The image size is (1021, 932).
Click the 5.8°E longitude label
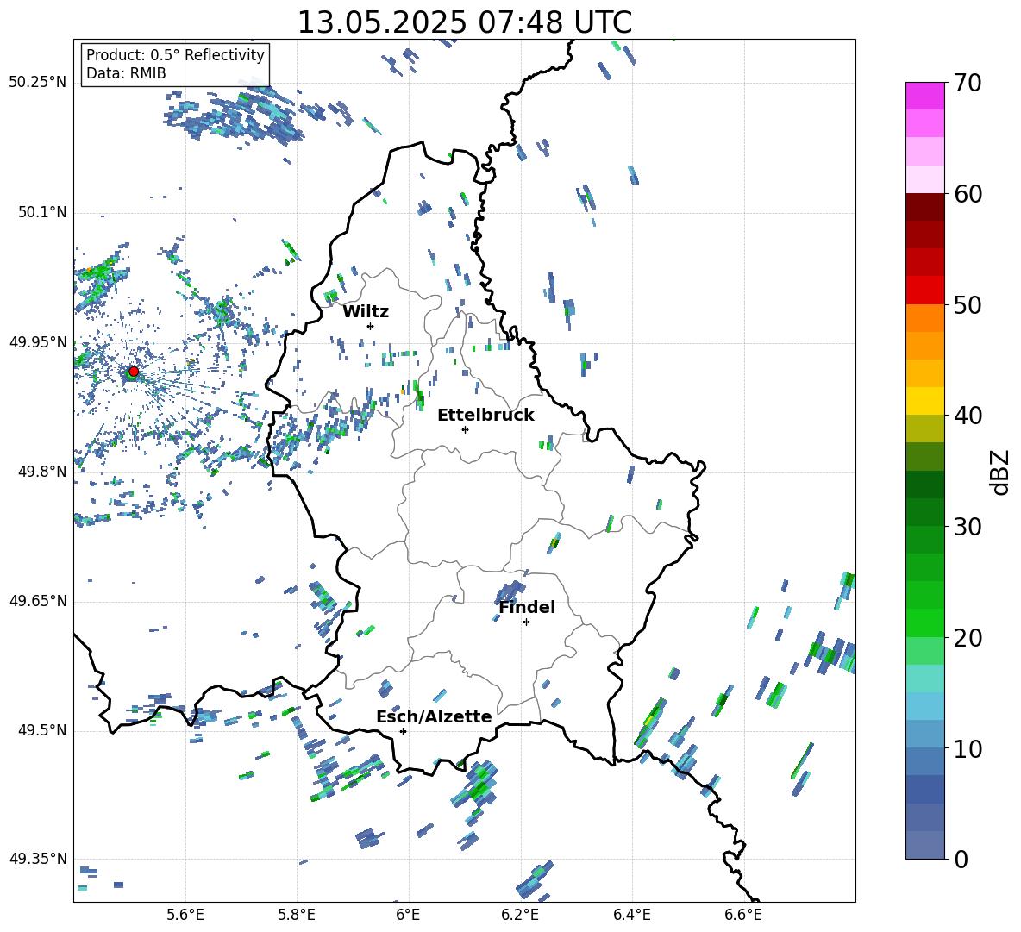(x=297, y=915)
